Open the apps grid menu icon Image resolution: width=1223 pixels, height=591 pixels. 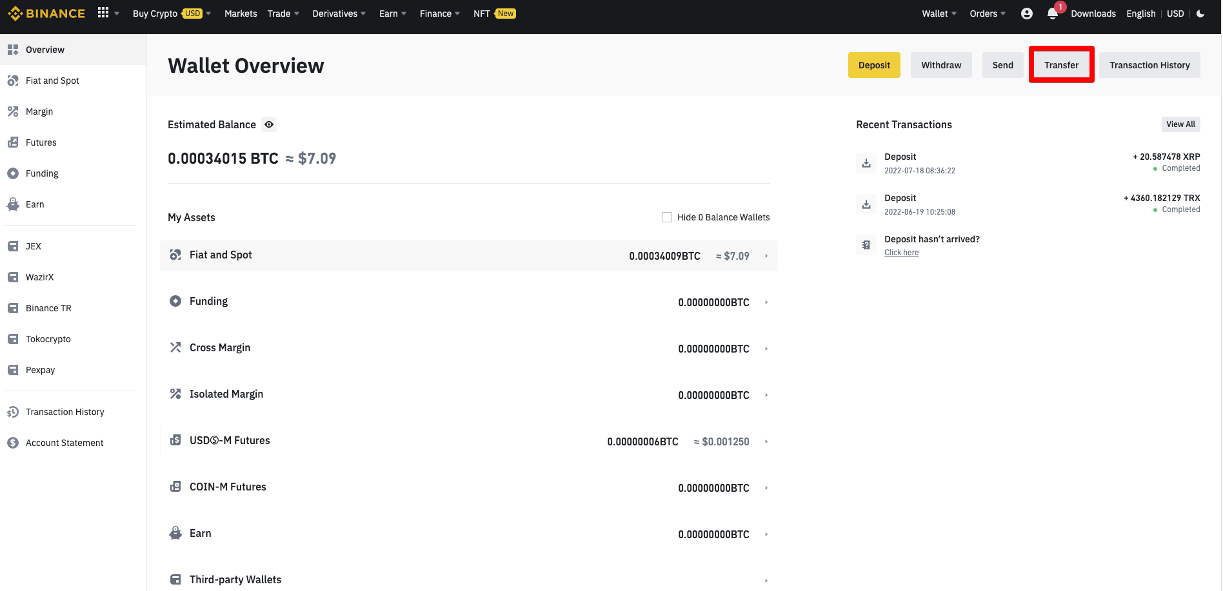(103, 13)
